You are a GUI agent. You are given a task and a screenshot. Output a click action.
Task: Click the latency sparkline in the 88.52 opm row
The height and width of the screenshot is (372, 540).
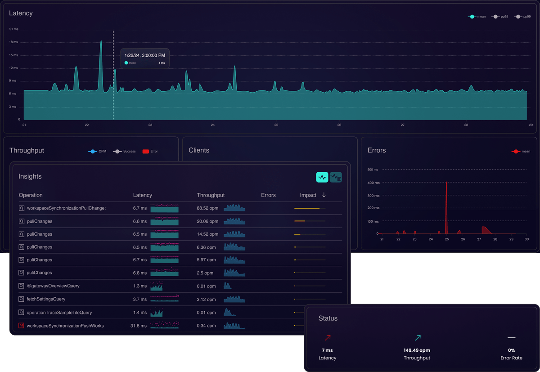point(164,208)
